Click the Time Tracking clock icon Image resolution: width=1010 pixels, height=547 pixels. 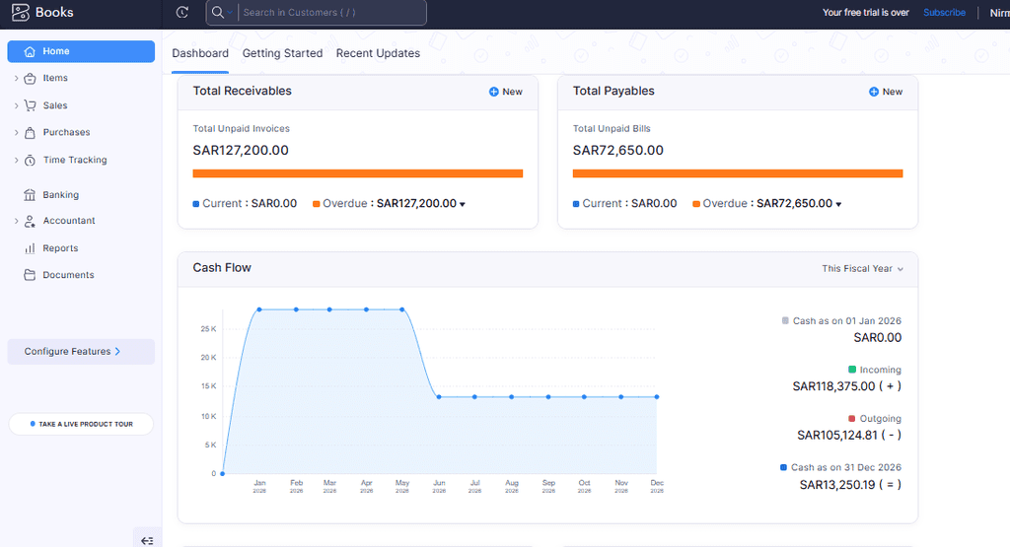point(30,160)
